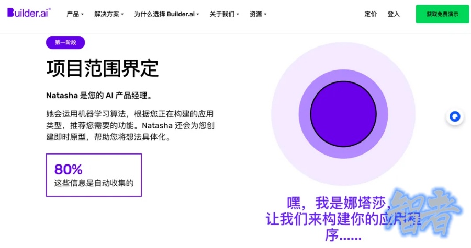Open the 为什么选择 Builder.ai dropdown
Image resolution: width=471 pixels, height=248 pixels.
[166, 14]
